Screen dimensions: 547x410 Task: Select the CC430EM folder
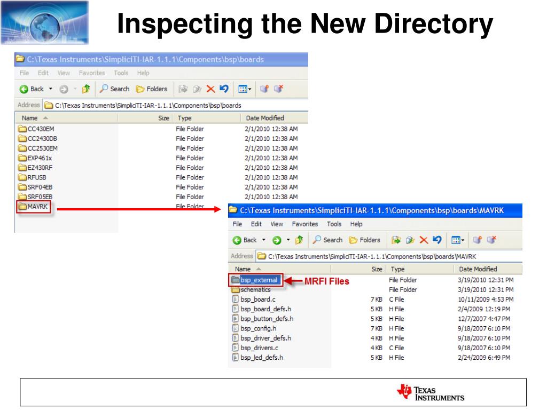coord(36,129)
